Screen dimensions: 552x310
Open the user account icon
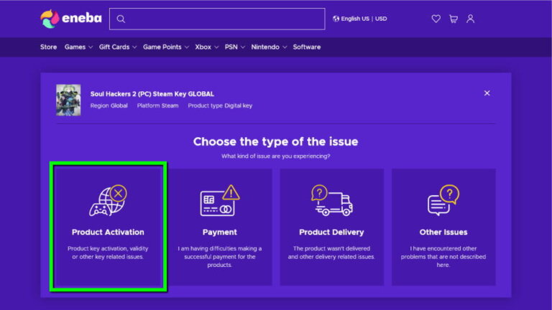click(x=471, y=19)
